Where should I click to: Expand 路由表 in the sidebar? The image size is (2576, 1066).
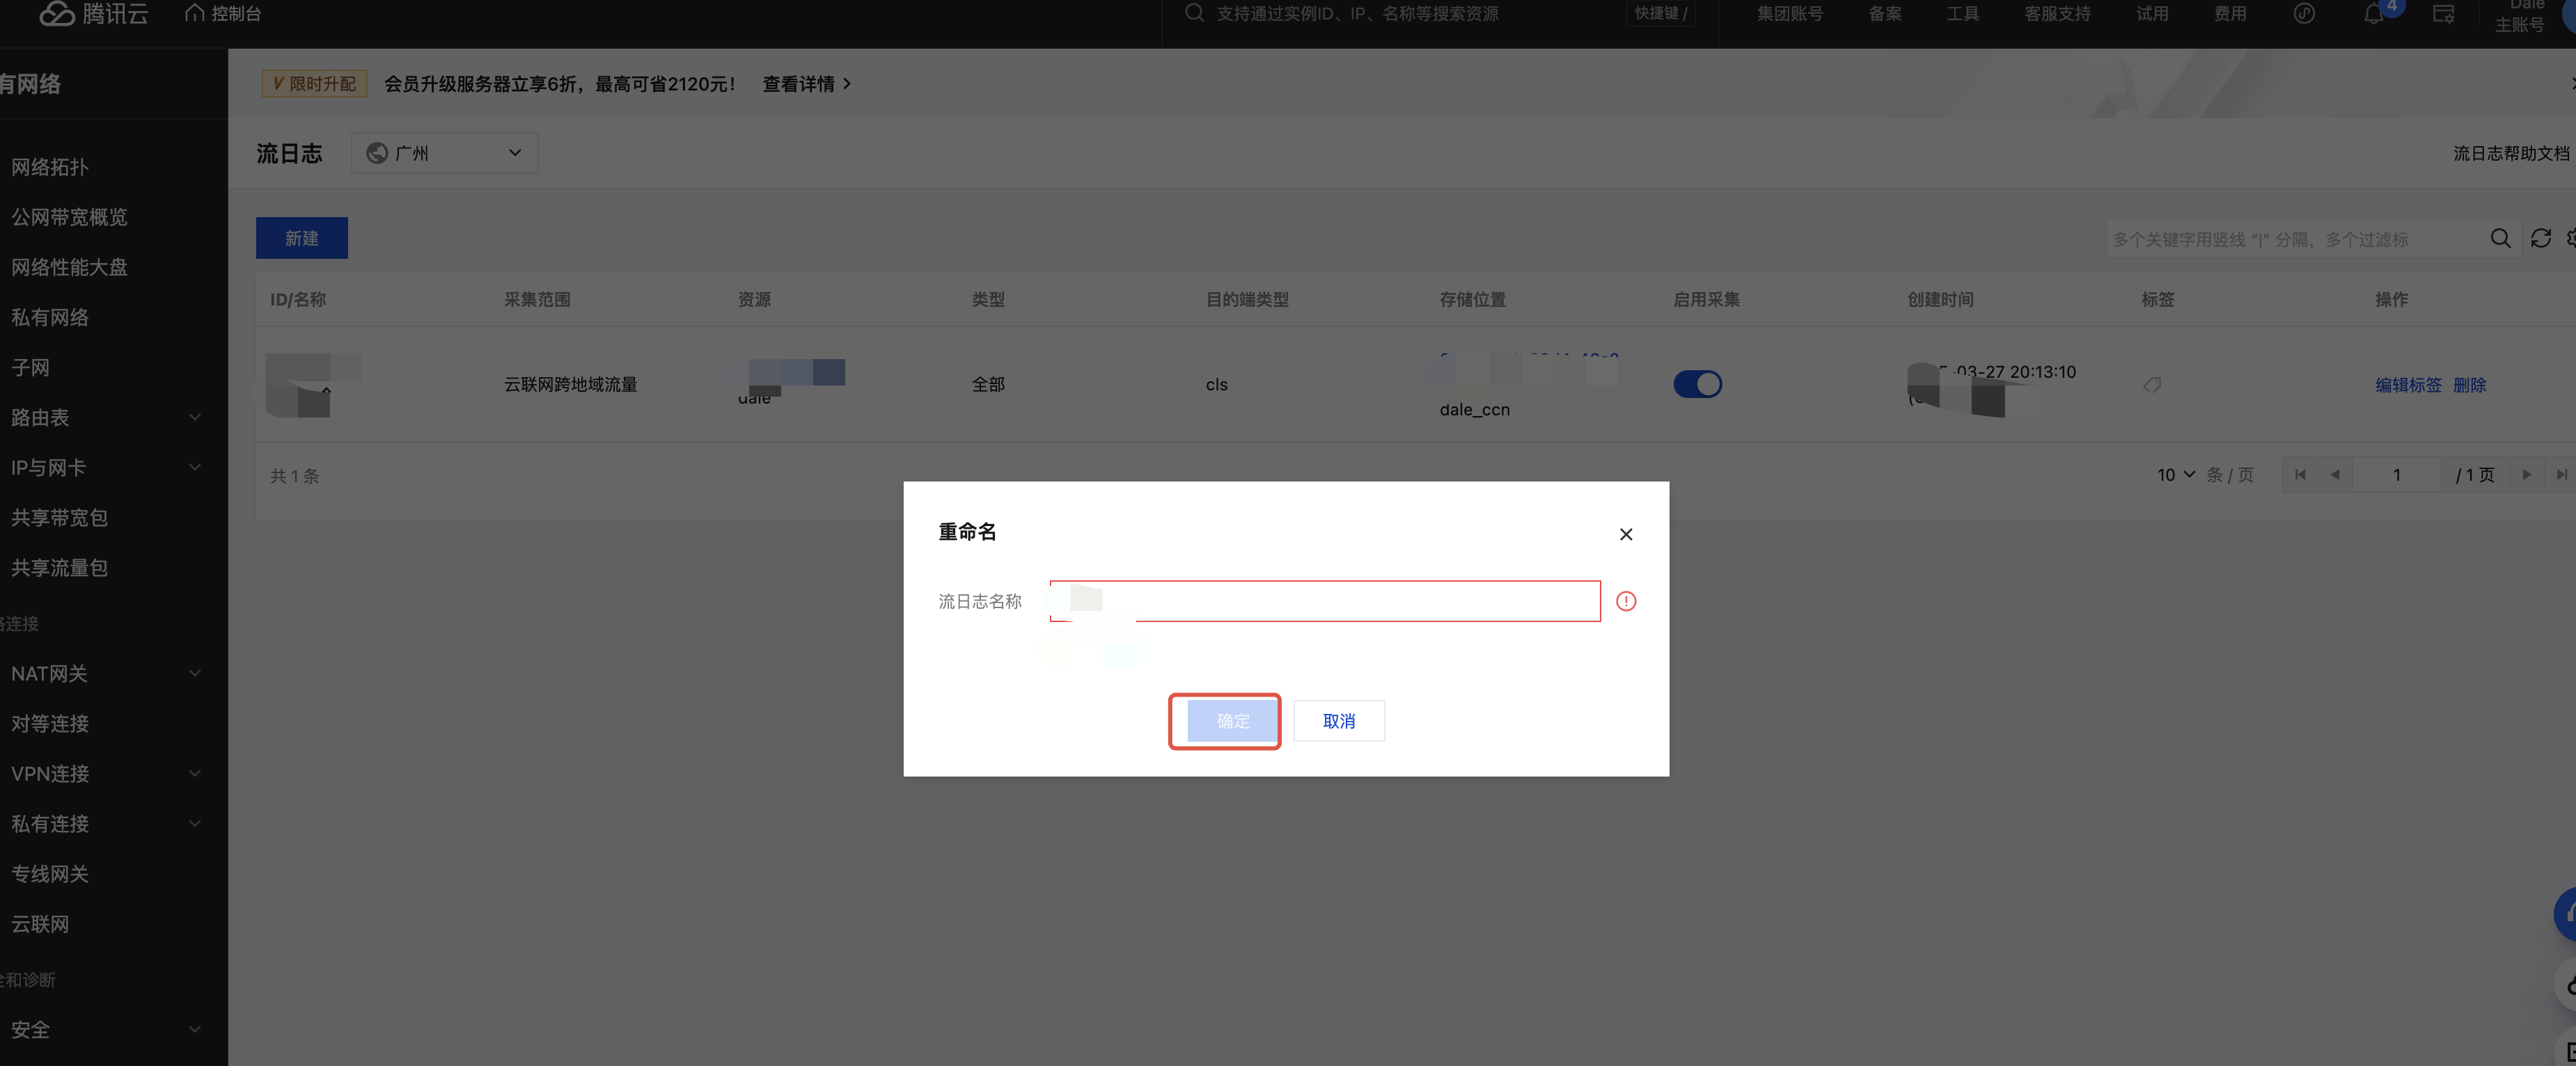click(x=195, y=417)
